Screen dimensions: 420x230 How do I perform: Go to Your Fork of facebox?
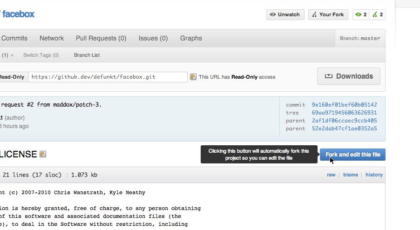tap(327, 15)
